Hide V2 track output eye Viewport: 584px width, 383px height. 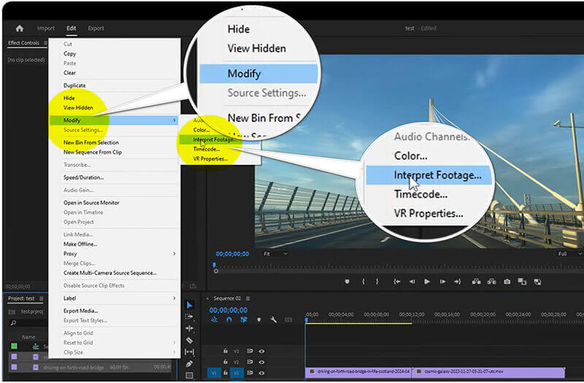[x=262, y=362]
